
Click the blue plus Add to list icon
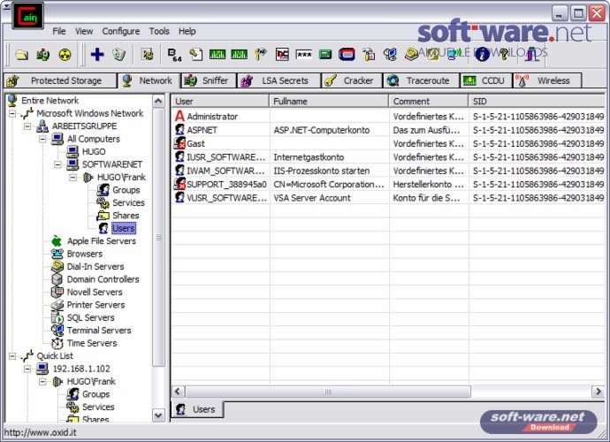[97, 55]
